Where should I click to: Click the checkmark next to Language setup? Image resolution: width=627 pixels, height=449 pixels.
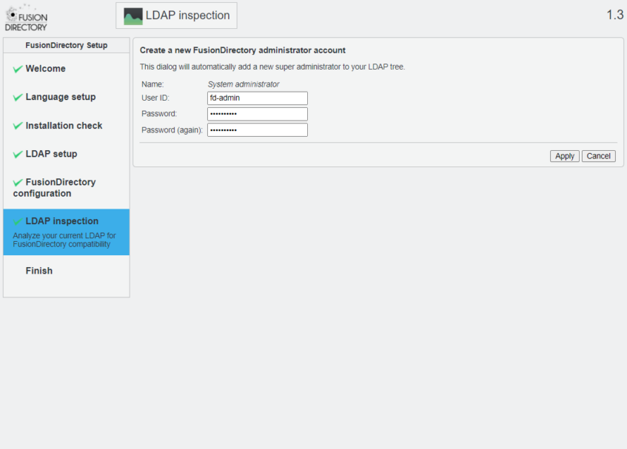pos(18,98)
